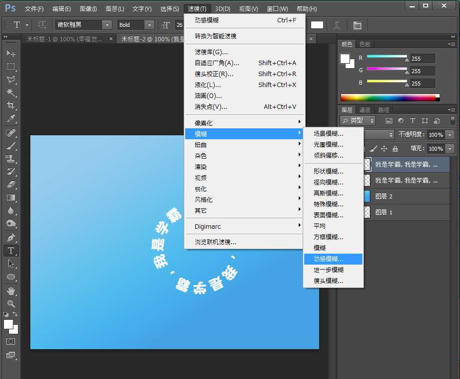This screenshot has height=379, width=460.
Task: Filter layers by smart object icon
Action: point(437,120)
